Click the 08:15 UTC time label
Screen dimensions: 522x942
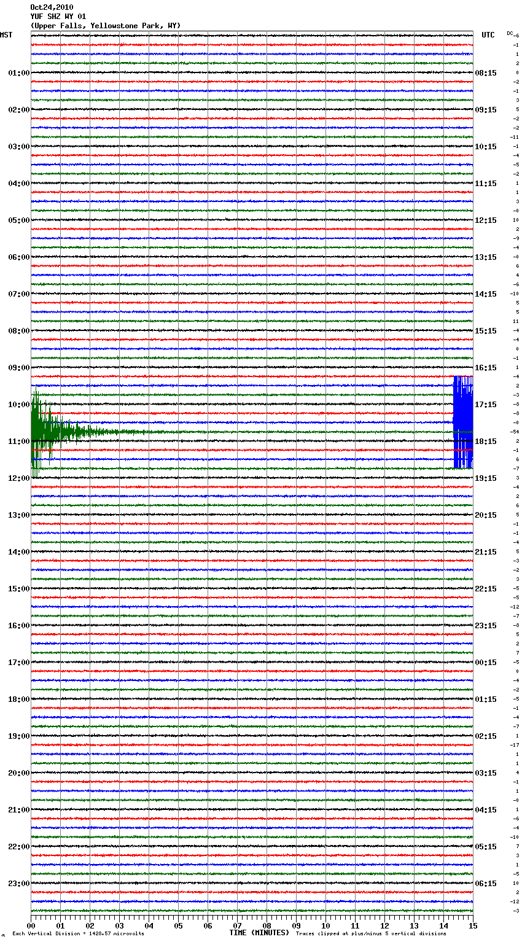486,73
